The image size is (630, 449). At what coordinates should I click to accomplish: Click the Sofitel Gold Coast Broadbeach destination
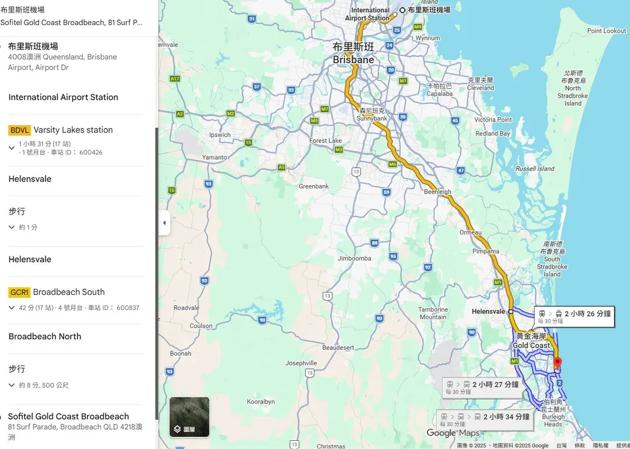point(68,417)
